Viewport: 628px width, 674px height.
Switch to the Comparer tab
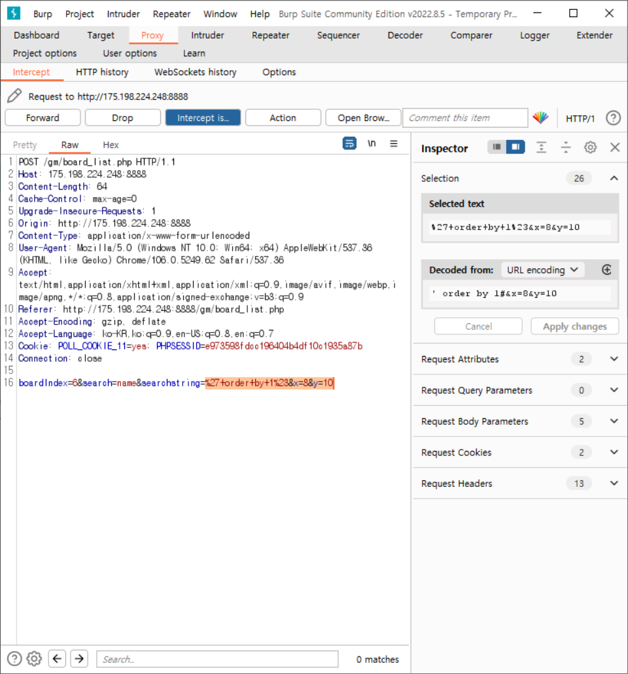pos(471,35)
